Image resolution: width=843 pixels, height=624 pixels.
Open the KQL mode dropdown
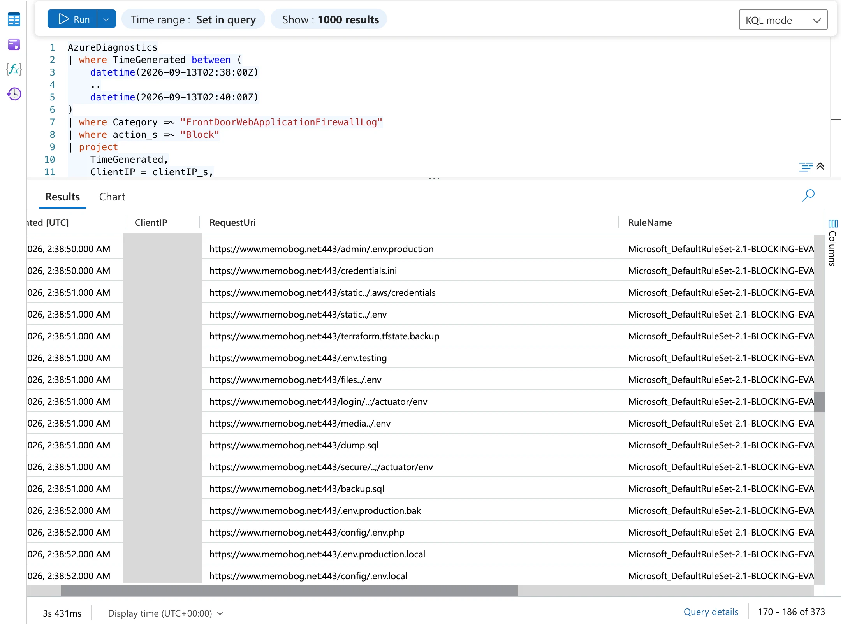[783, 20]
